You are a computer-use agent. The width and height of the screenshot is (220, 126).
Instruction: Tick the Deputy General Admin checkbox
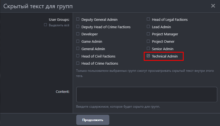[x=78, y=19]
